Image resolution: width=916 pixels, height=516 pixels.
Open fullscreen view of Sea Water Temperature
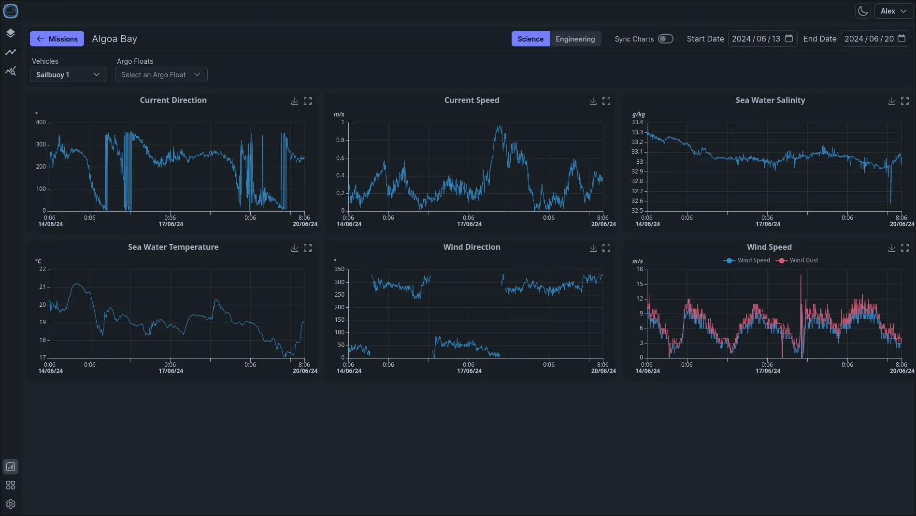coord(308,248)
